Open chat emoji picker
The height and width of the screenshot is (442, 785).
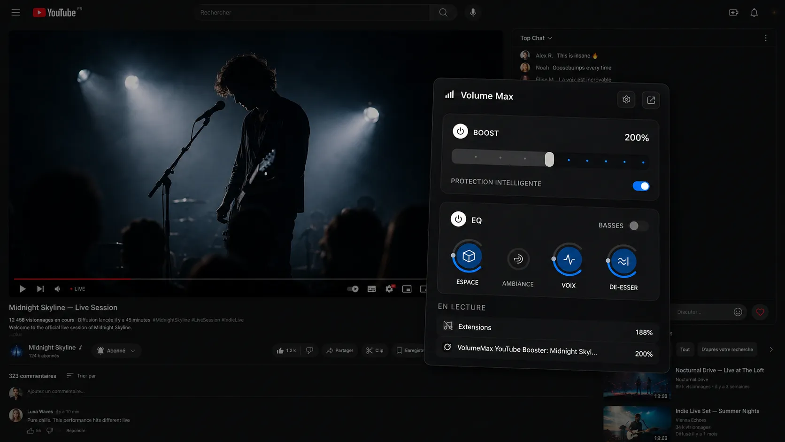pyautogui.click(x=738, y=312)
